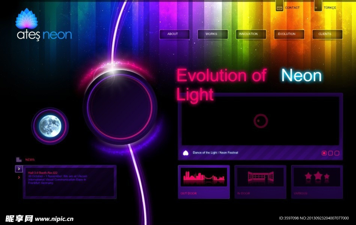Open the ABOUT menu item
This screenshot has width=356, height=225.
point(175,34)
